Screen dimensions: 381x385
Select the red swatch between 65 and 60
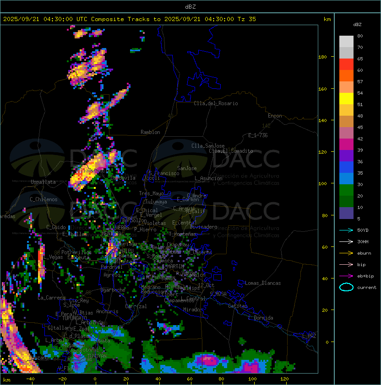[x=346, y=64]
